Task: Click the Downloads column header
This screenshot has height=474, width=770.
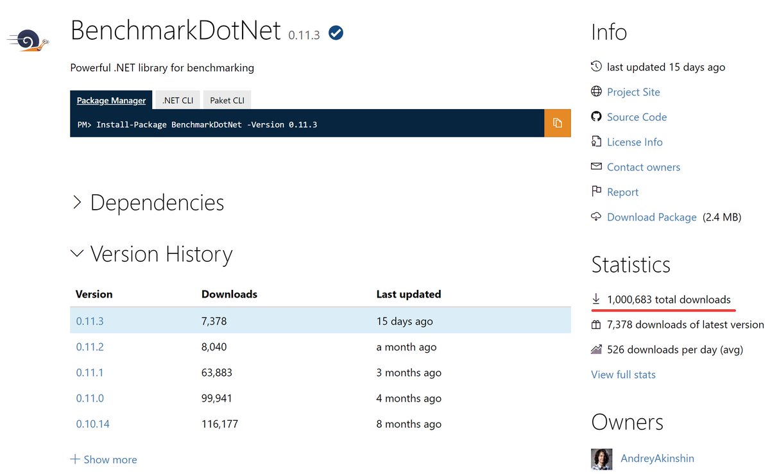Action: (x=229, y=294)
